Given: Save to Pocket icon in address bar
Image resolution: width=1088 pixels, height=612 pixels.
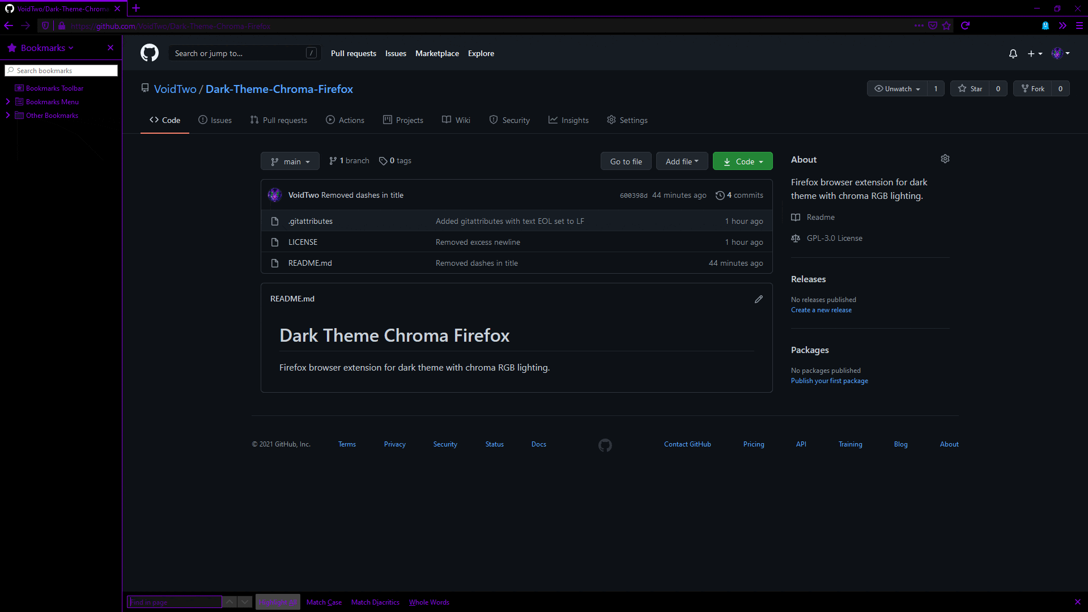Looking at the screenshot, I should point(933,25).
